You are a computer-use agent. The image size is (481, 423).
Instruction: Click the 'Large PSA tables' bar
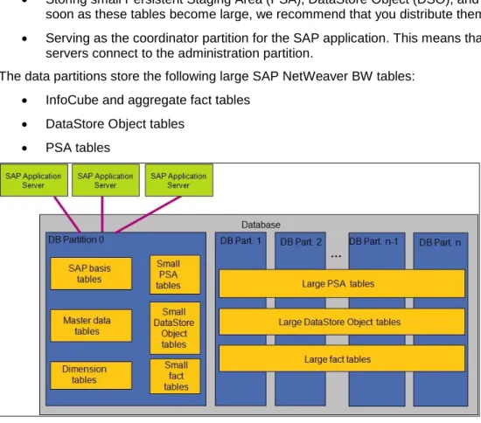342,283
